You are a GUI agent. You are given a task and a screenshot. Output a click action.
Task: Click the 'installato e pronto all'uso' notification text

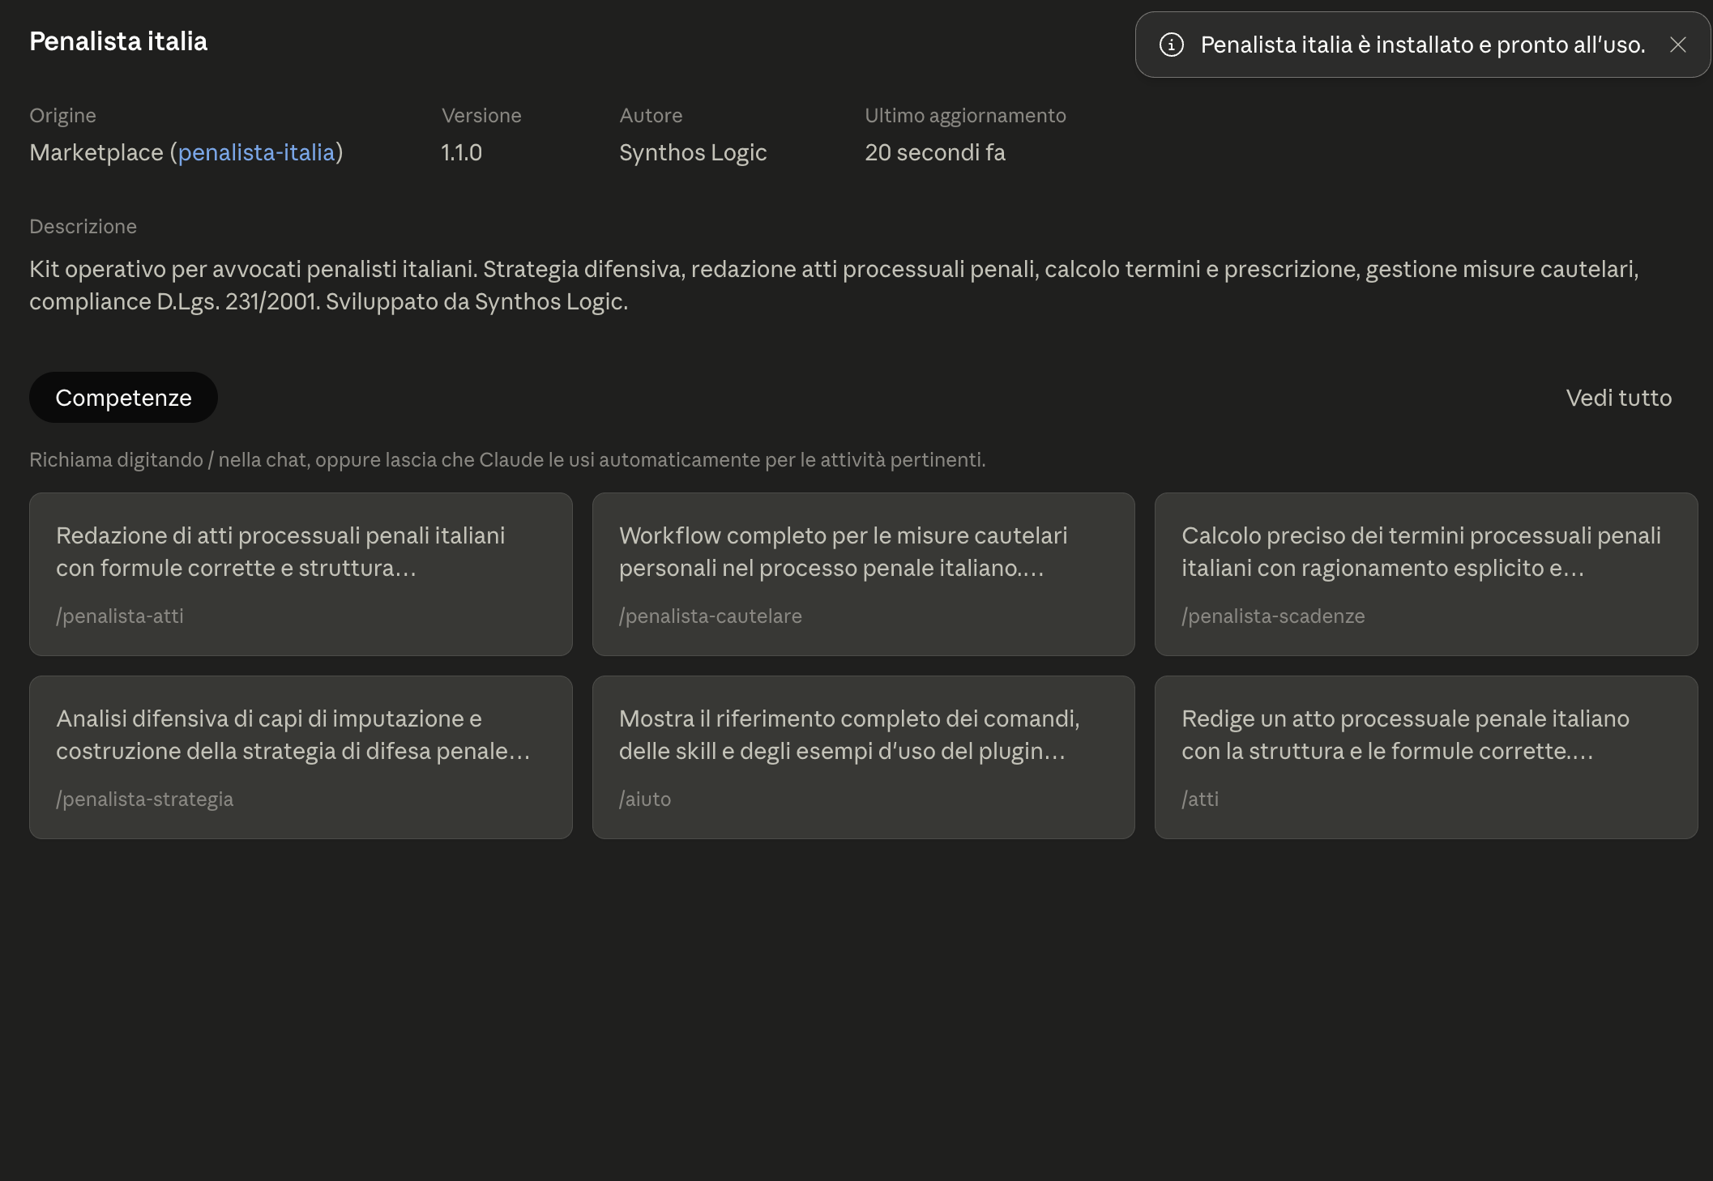1423,45
